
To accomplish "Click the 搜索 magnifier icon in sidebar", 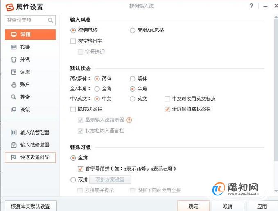I will pyautogui.click(x=14, y=97).
